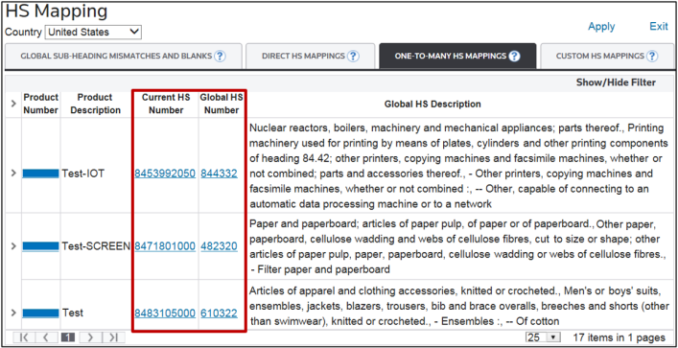Select the Test-SCREEN product description cell

[x=96, y=246]
